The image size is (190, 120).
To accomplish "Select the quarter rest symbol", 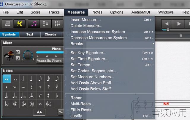I will click(32, 87).
